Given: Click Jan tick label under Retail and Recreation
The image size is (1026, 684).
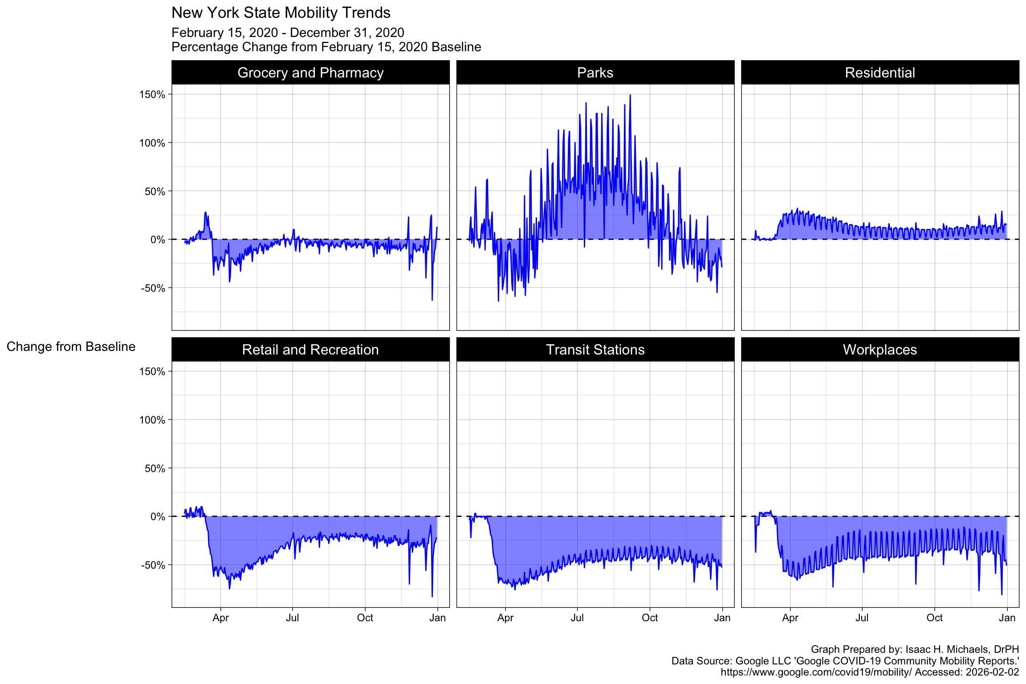Looking at the screenshot, I should 437,618.
